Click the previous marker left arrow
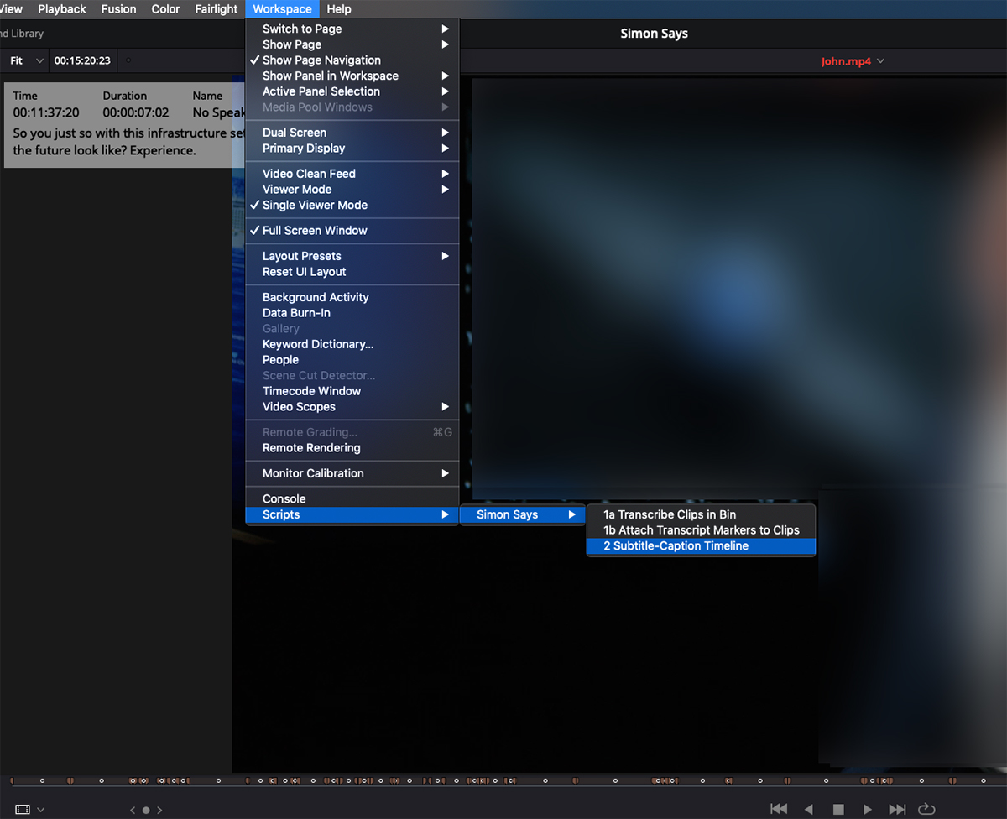1007x819 pixels. tap(133, 811)
